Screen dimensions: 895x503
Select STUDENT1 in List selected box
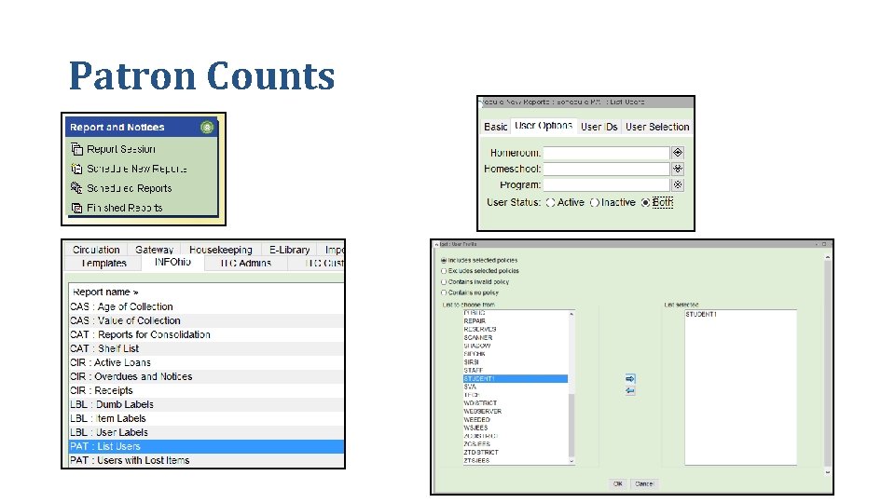coord(701,314)
